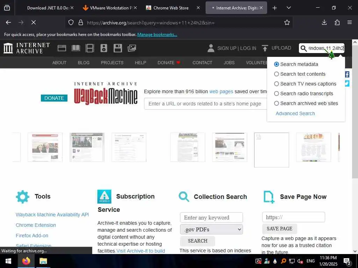358x268 pixels.
Task: Open the Web (Wayback) media icon
Action: pos(62,48)
